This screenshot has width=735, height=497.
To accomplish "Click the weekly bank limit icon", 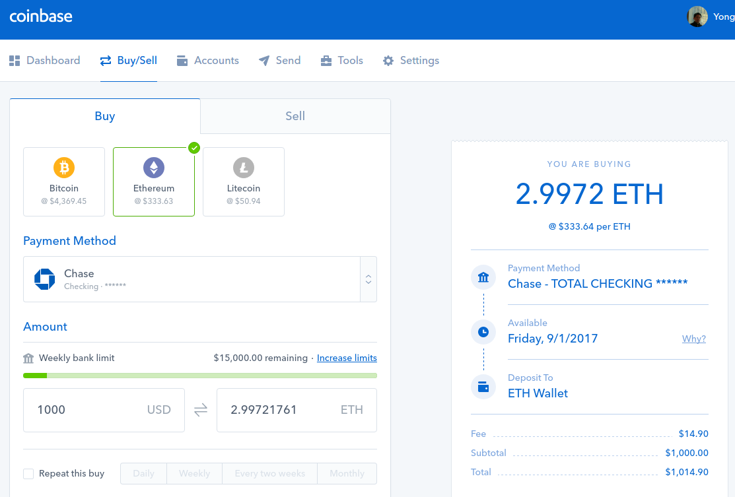I will tap(28, 358).
